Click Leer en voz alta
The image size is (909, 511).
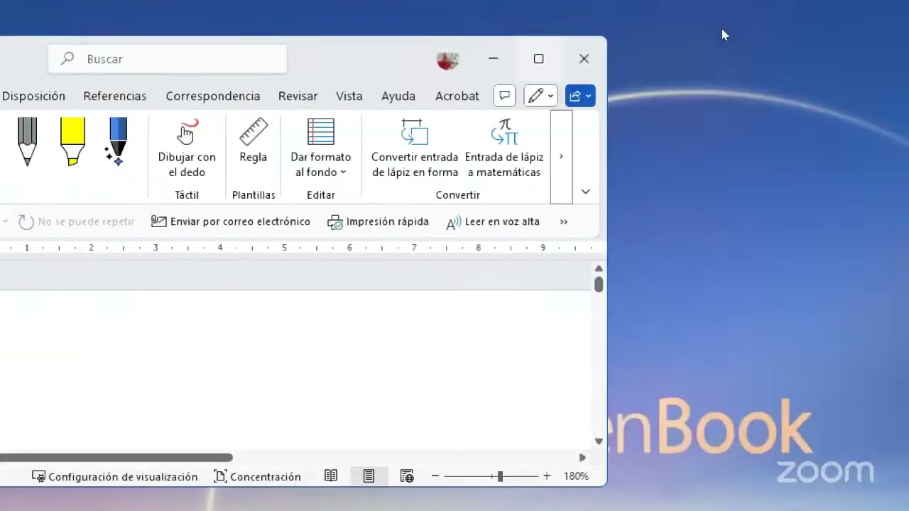[493, 221]
